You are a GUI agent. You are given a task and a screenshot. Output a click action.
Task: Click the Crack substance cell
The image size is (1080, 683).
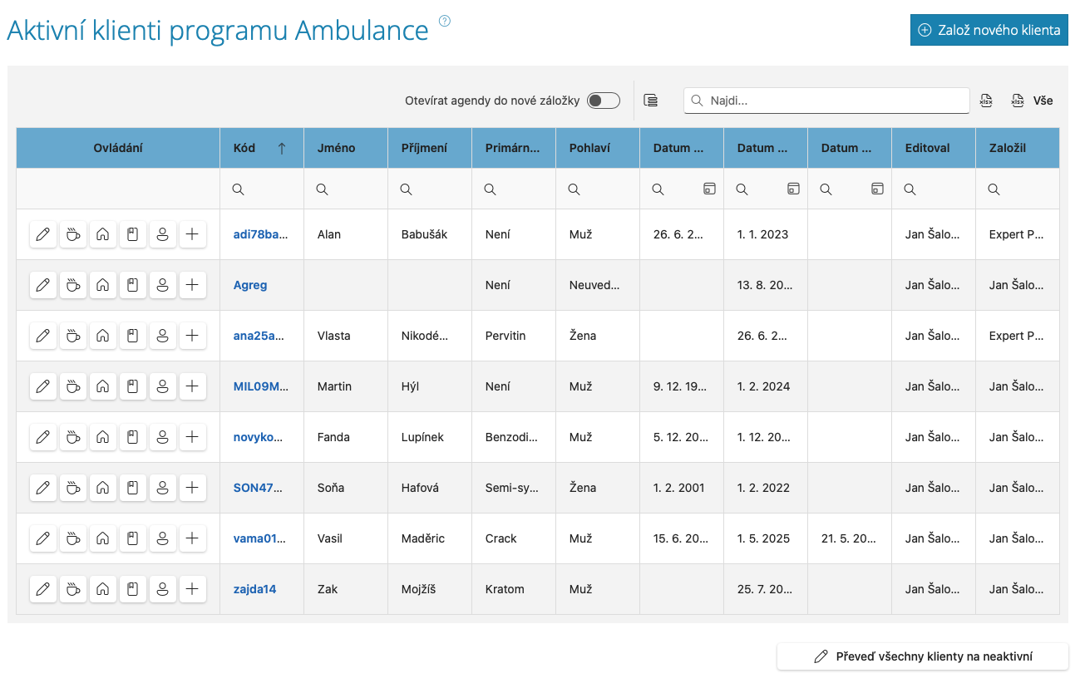point(514,538)
